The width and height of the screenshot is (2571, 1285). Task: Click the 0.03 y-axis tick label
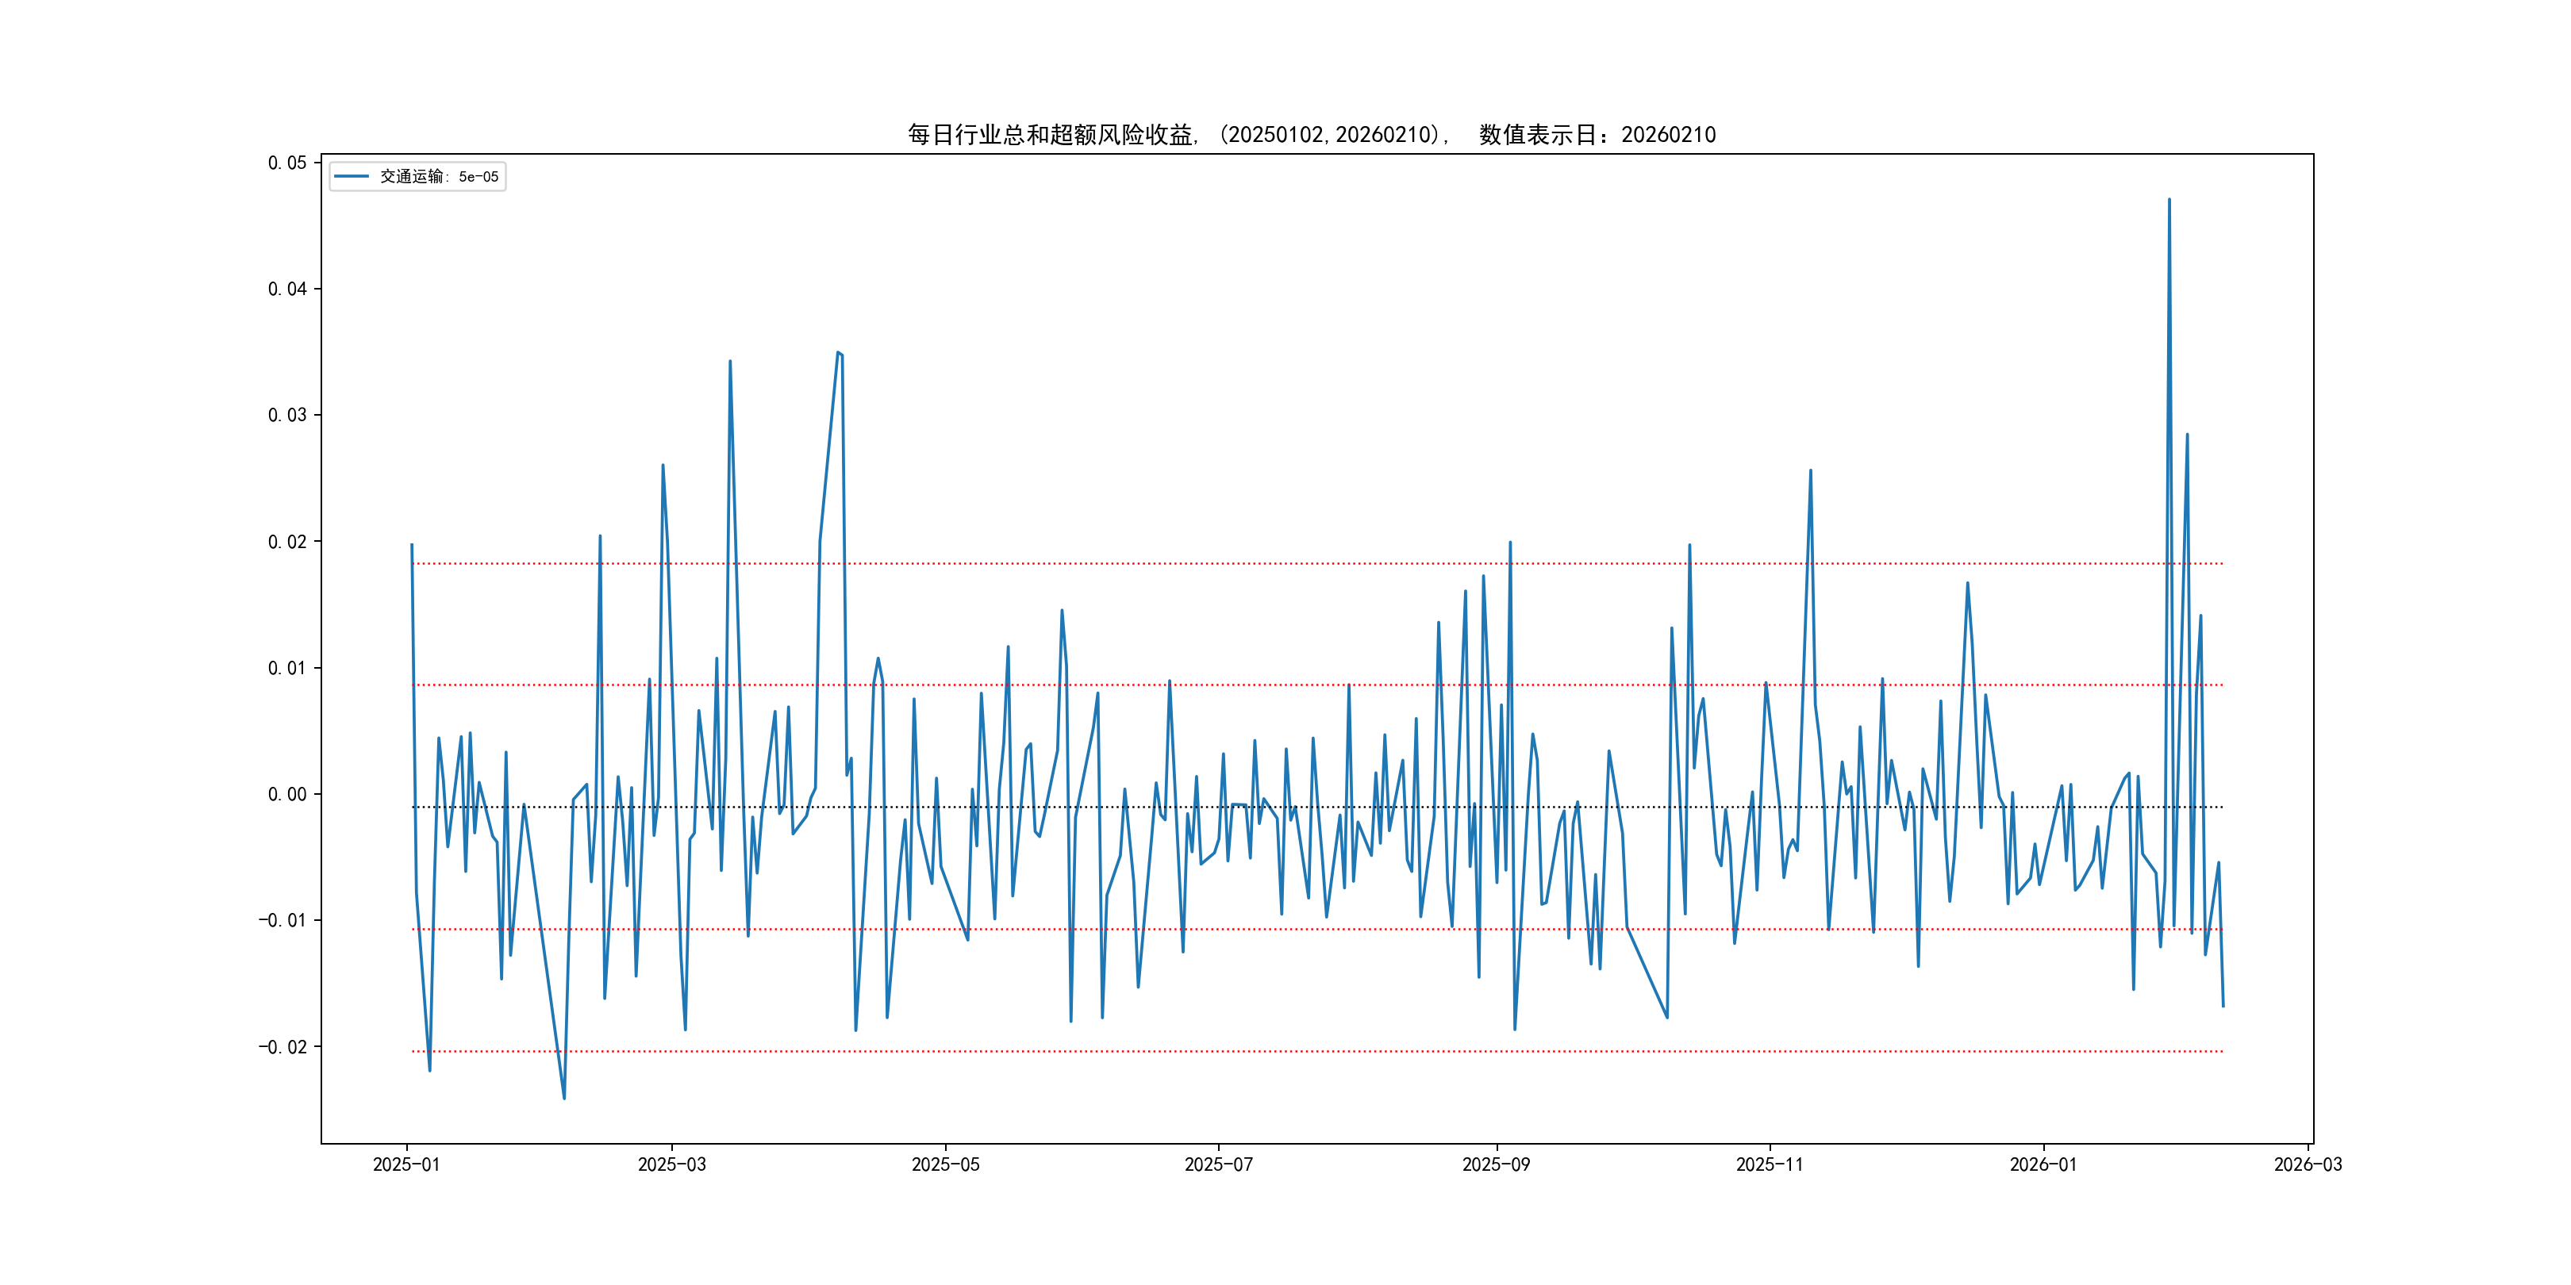pyautogui.click(x=286, y=415)
